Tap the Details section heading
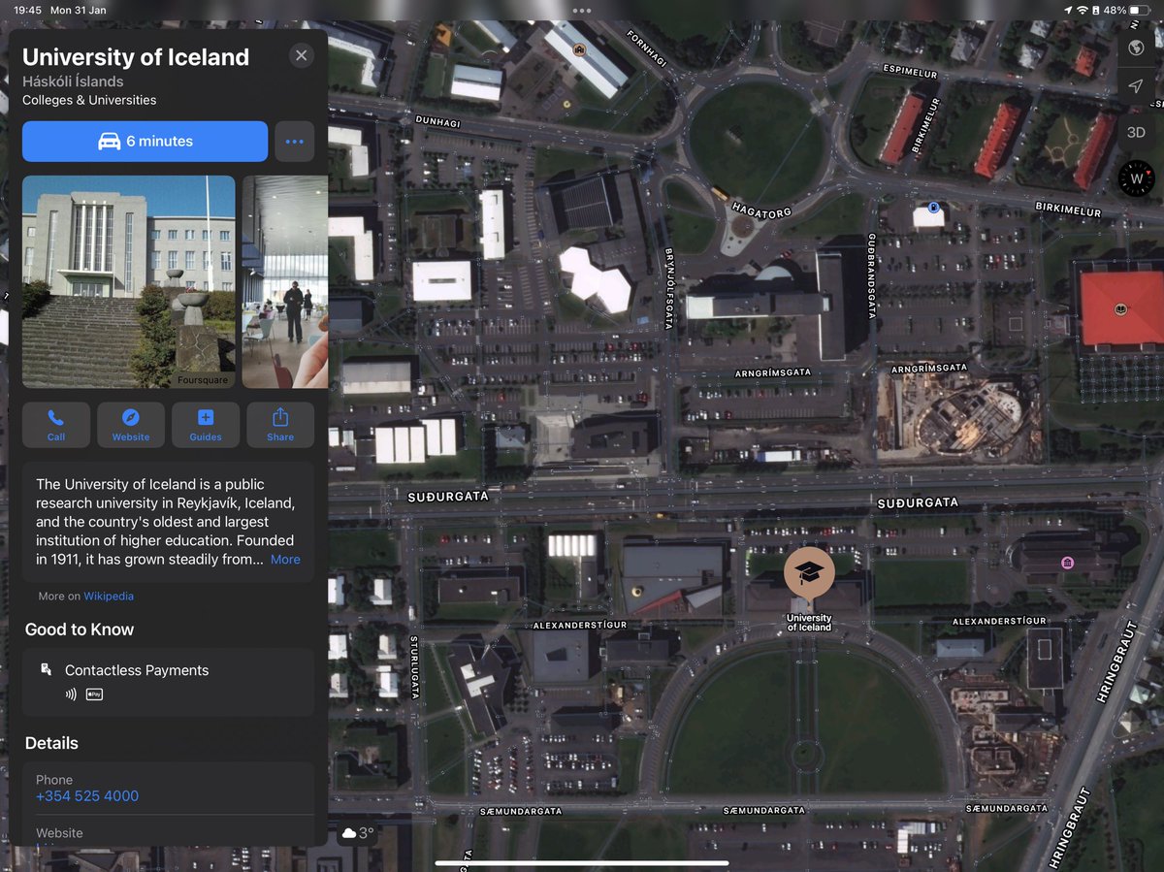The height and width of the screenshot is (872, 1164). pos(51,743)
